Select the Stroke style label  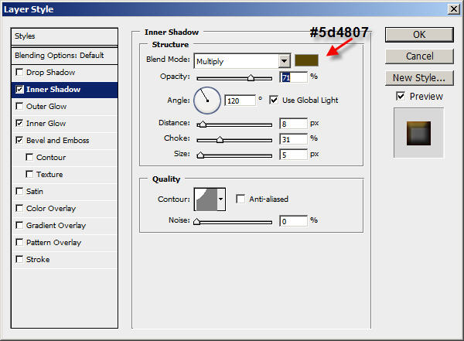(38, 259)
